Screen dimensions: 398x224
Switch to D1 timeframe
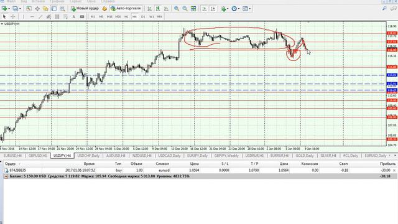point(143,17)
